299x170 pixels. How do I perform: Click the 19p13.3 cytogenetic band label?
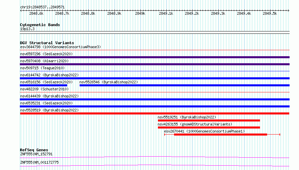coord(27,29)
